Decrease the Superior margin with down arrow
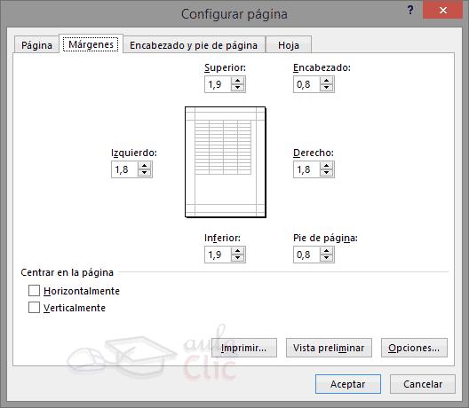The height and width of the screenshot is (408, 469). (237, 88)
